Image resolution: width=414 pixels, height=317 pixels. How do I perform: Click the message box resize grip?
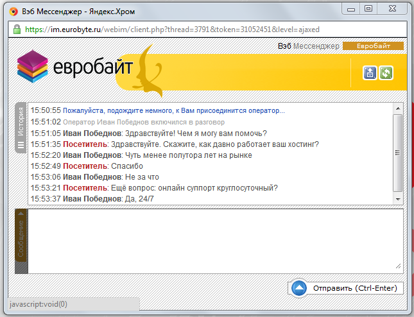398,266
